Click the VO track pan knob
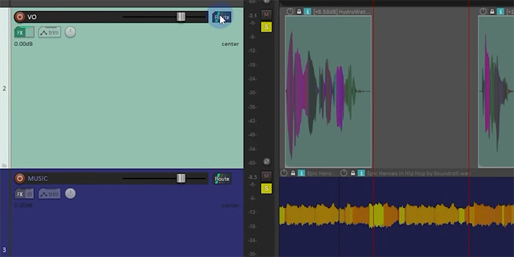Screen dimensions: 514x257 pyautogui.click(x=71, y=32)
